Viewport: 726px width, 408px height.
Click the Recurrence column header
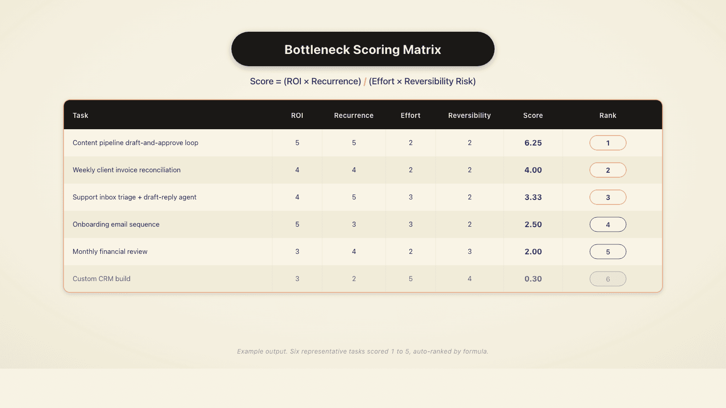click(x=353, y=116)
